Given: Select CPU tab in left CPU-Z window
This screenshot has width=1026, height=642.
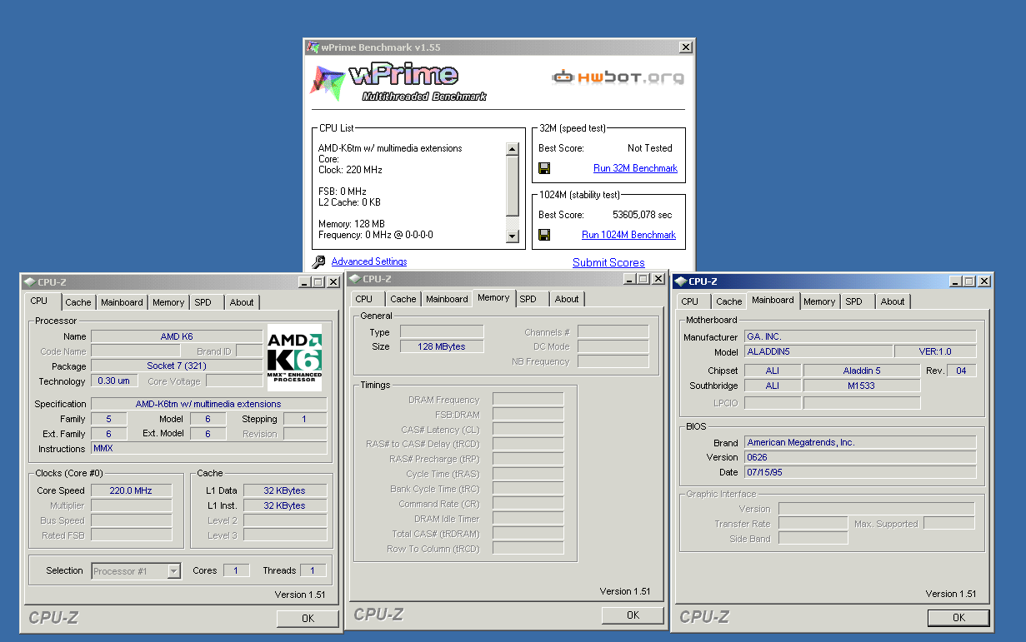Looking at the screenshot, I should [x=39, y=301].
